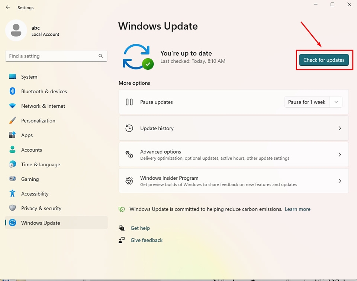Image resolution: width=357 pixels, height=281 pixels.
Task: Click 'Delivery optimization, optional updates' description
Action: (x=215, y=158)
